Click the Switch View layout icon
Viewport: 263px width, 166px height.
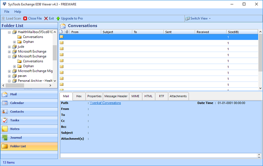click(187, 18)
